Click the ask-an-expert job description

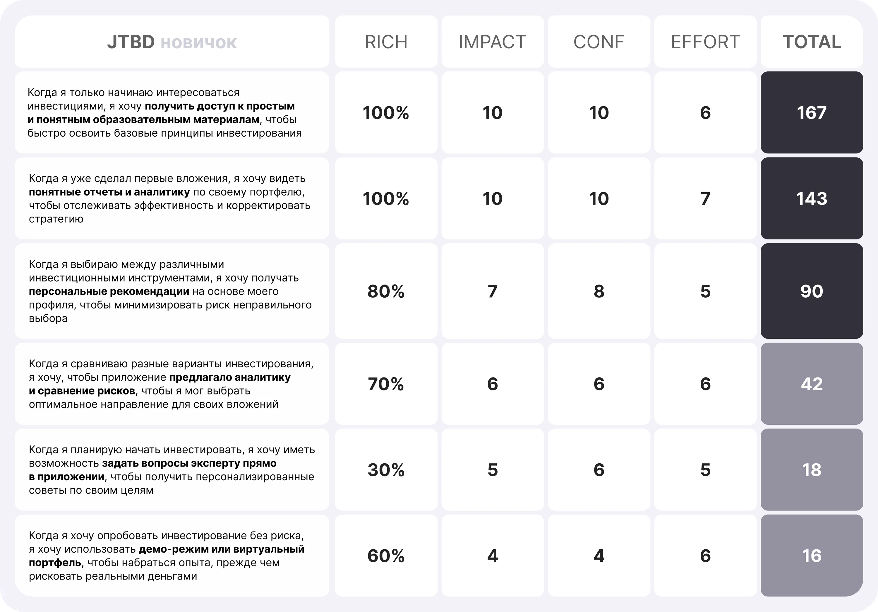(x=172, y=470)
